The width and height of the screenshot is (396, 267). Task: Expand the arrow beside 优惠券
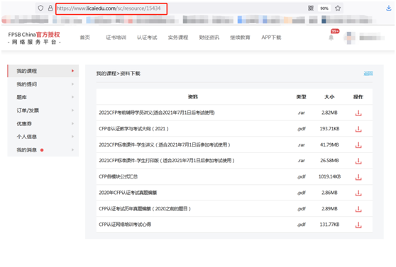click(72, 123)
